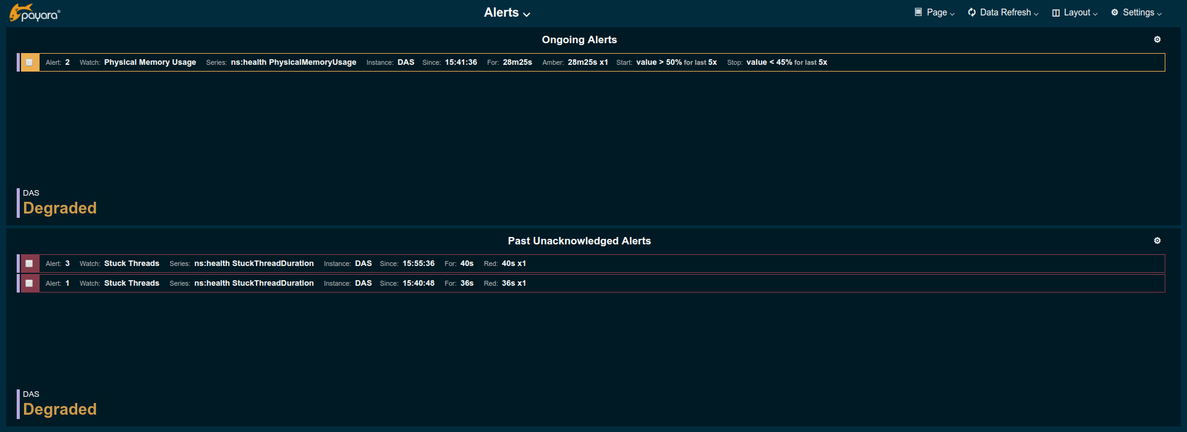Click the gear icon beside top Settings
Viewport: 1187px width, 432px height.
[1115, 12]
